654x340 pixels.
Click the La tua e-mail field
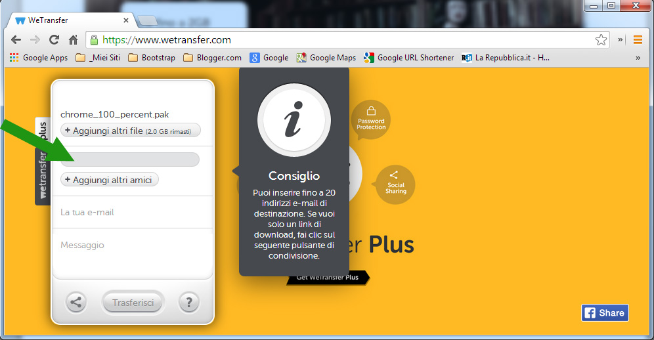pyautogui.click(x=133, y=212)
